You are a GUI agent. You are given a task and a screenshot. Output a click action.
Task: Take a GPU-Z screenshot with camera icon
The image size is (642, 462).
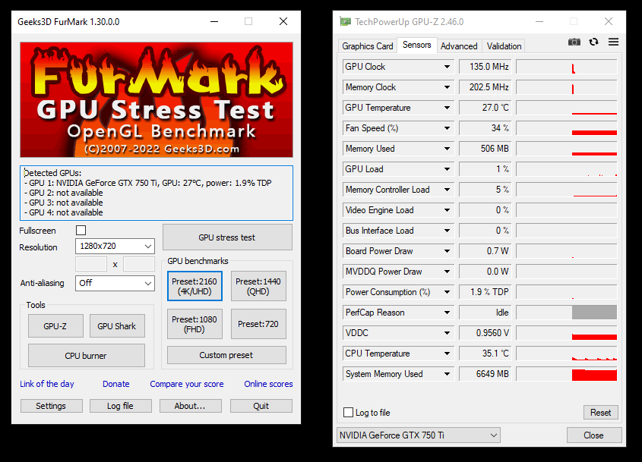(x=574, y=42)
